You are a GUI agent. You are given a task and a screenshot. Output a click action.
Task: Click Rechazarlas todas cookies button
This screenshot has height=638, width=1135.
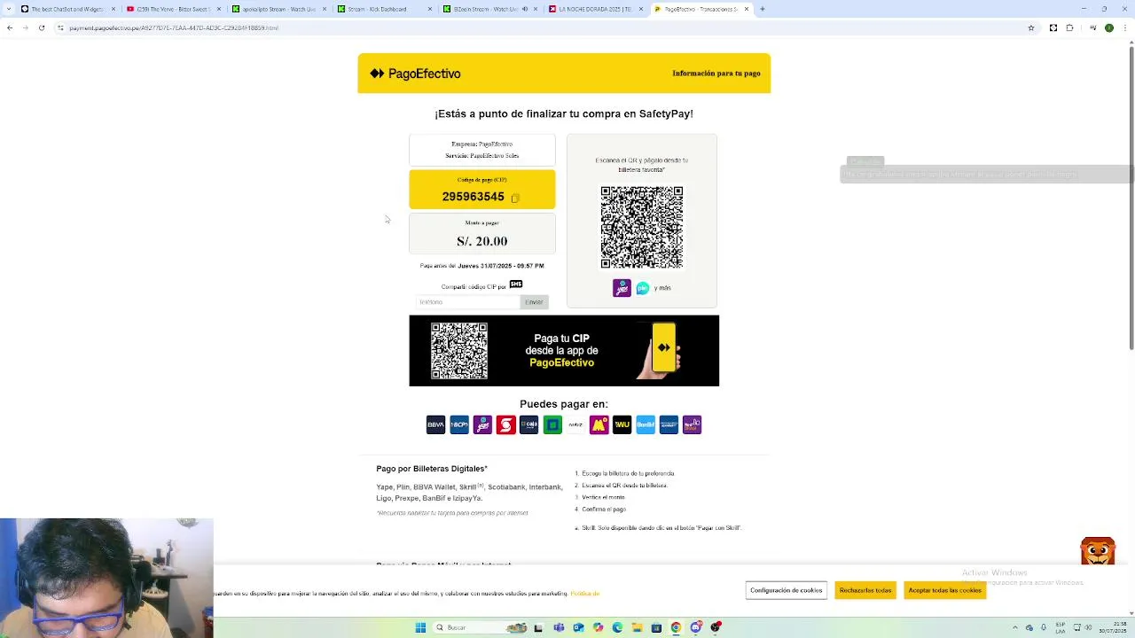[x=865, y=590]
